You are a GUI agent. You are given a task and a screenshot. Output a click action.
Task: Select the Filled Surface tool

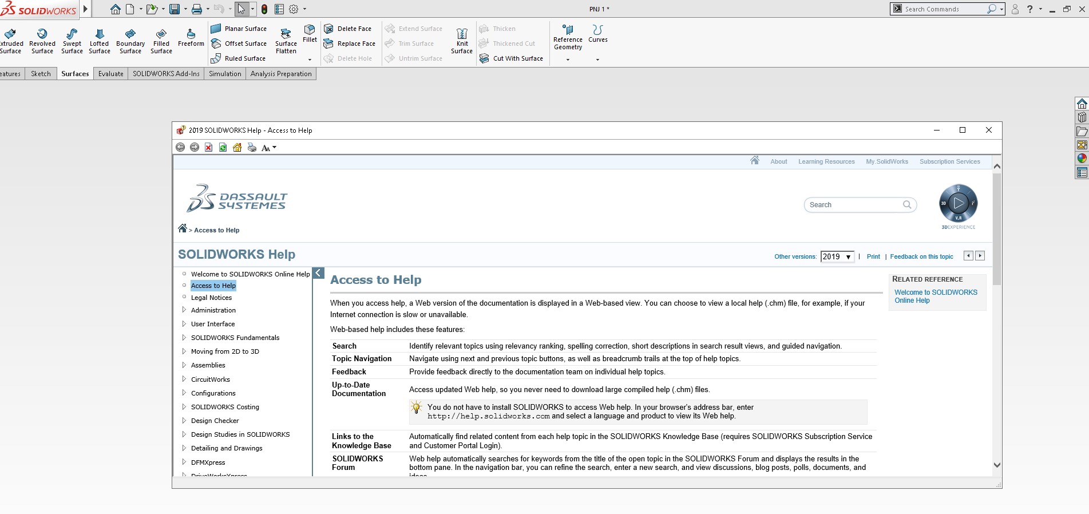[x=161, y=41]
